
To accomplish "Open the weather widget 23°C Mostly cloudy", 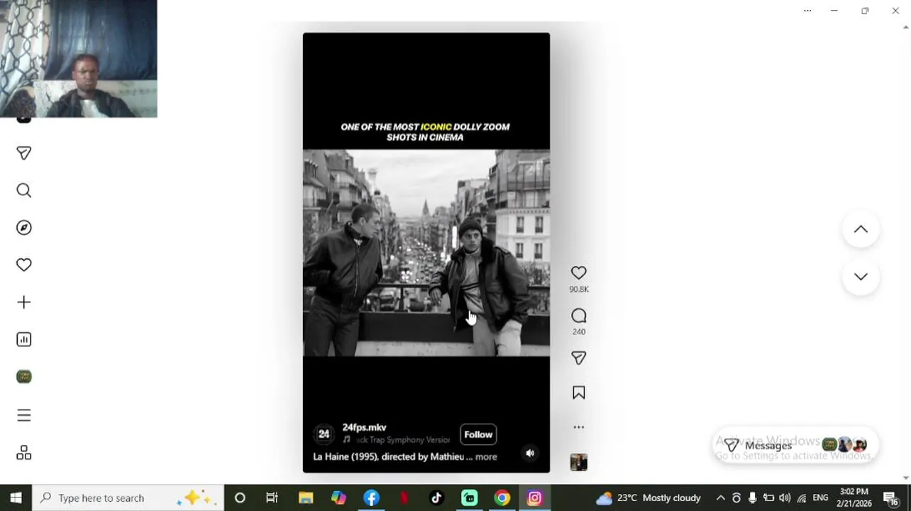I will coord(648,498).
